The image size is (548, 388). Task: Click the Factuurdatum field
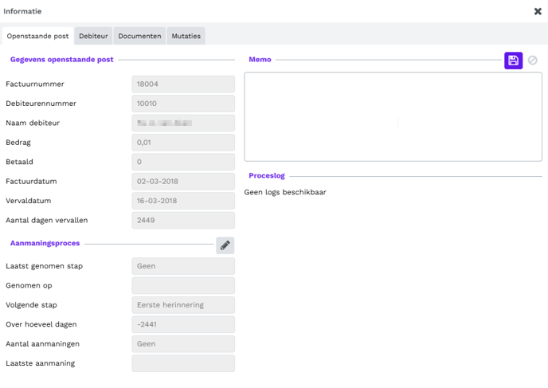tap(182, 182)
